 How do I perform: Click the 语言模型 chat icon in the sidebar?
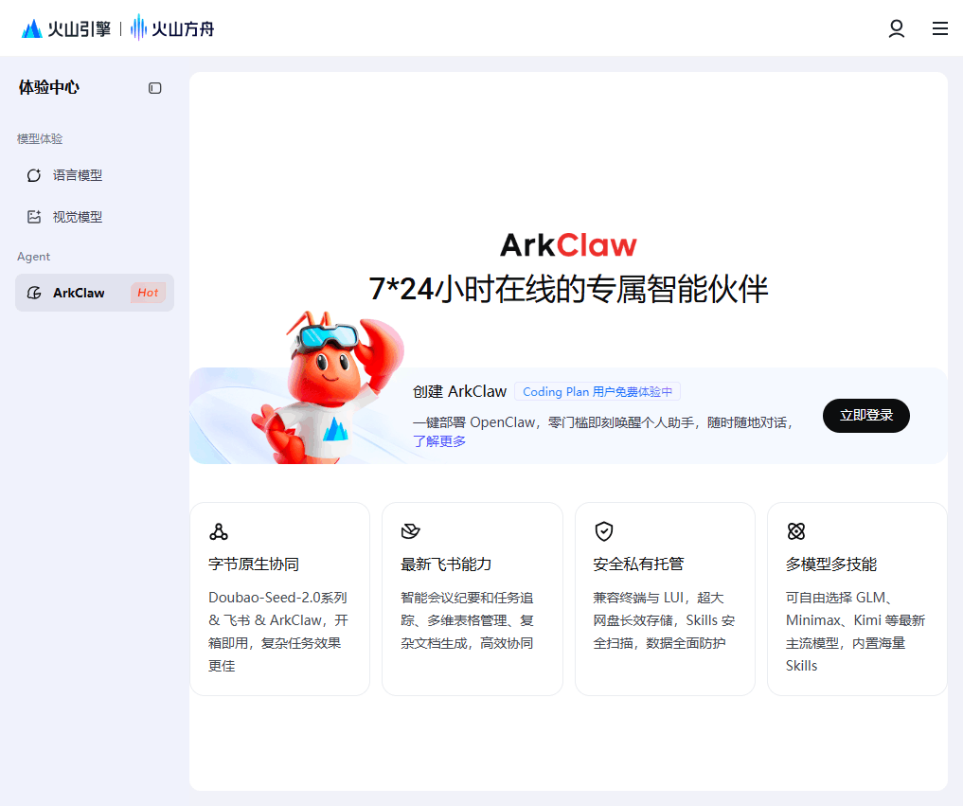34,175
